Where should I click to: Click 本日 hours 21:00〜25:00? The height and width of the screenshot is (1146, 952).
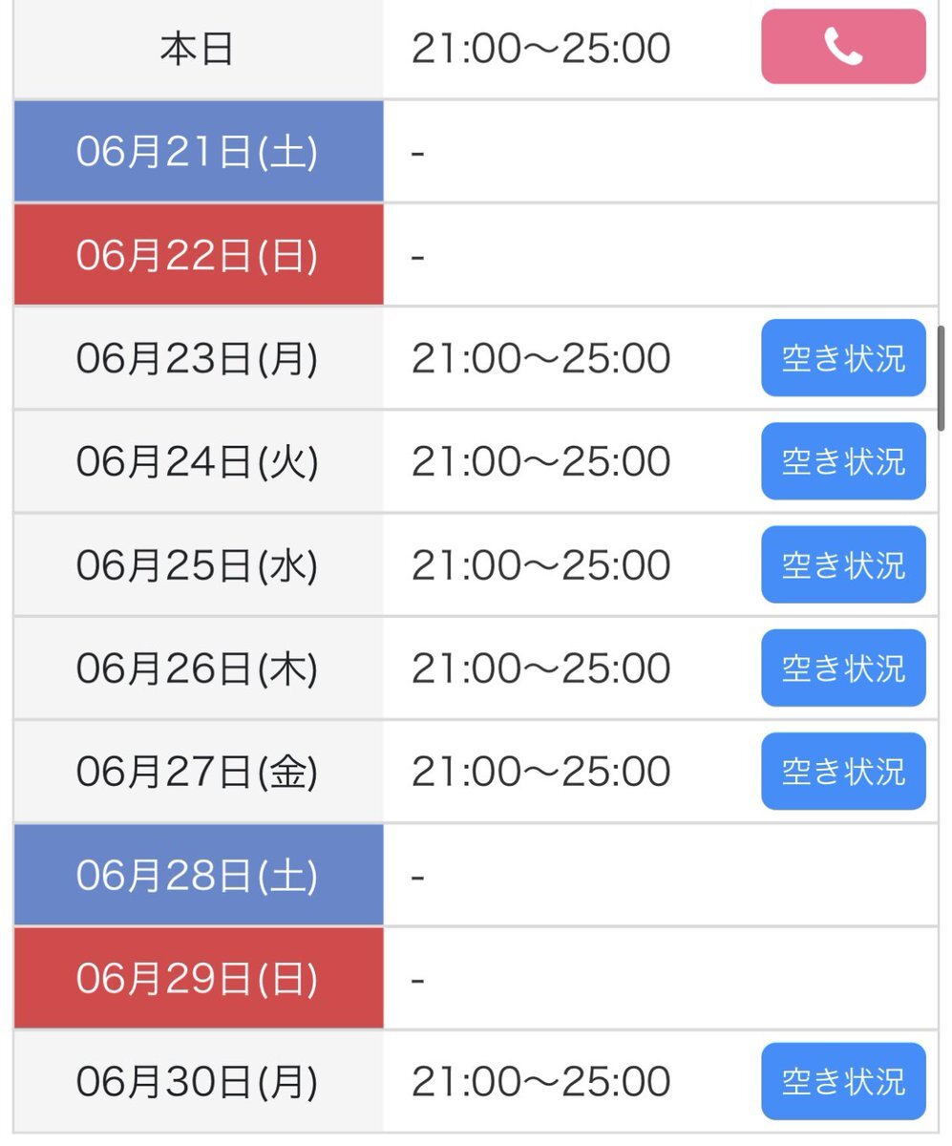541,49
